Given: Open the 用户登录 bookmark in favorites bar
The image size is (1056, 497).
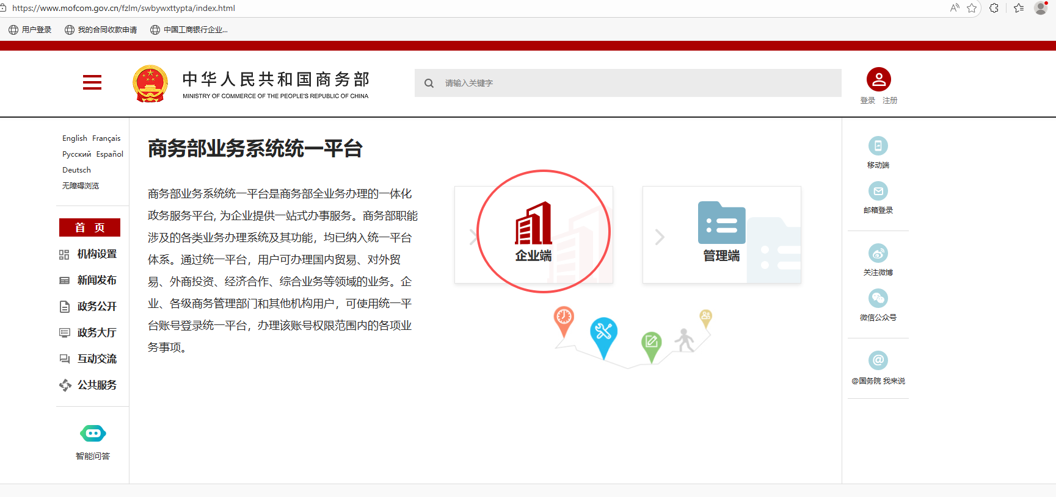Looking at the screenshot, I should 31,30.
